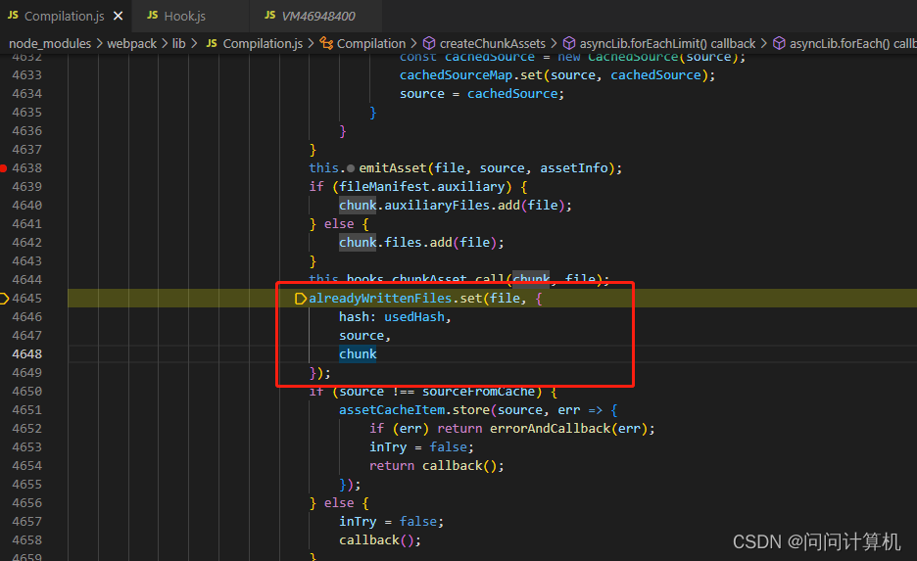Click return callback() on line 4654
This screenshot has height=561, width=917.
point(432,466)
